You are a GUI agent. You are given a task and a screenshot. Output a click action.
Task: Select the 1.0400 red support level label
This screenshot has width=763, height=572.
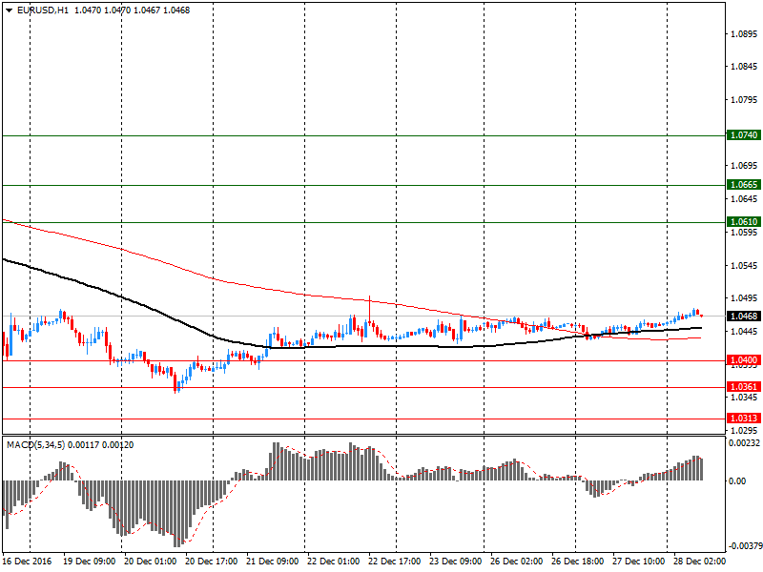743,360
